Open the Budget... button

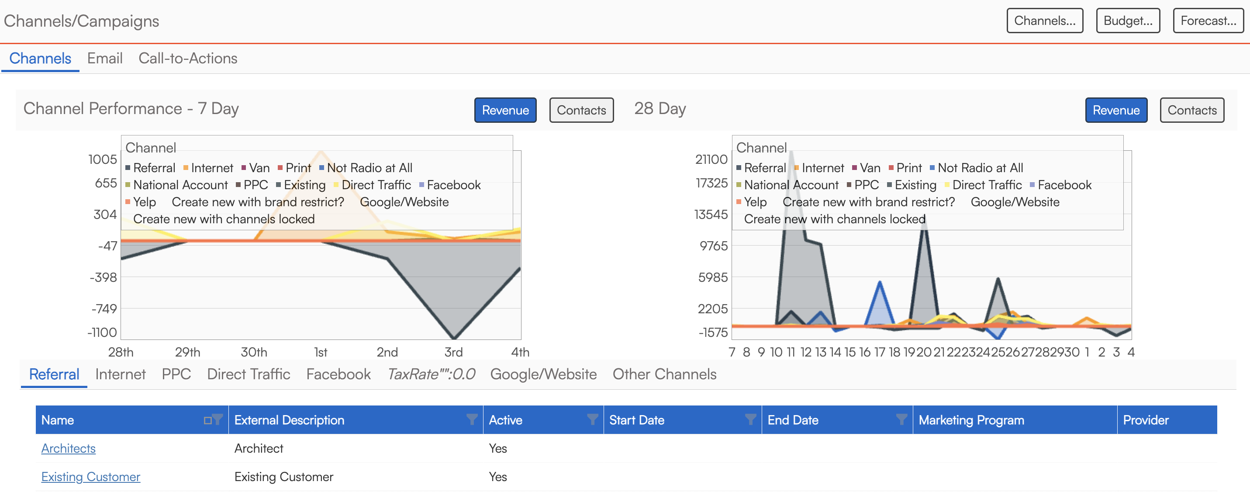[x=1127, y=21]
